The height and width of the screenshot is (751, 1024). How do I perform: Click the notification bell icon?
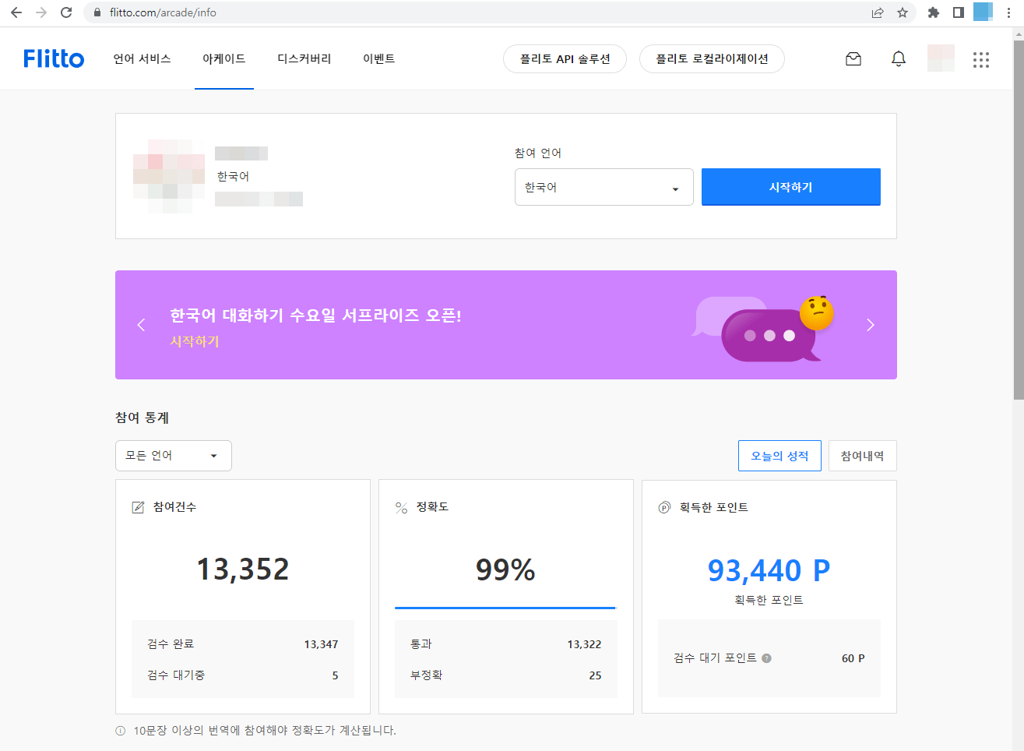(898, 58)
